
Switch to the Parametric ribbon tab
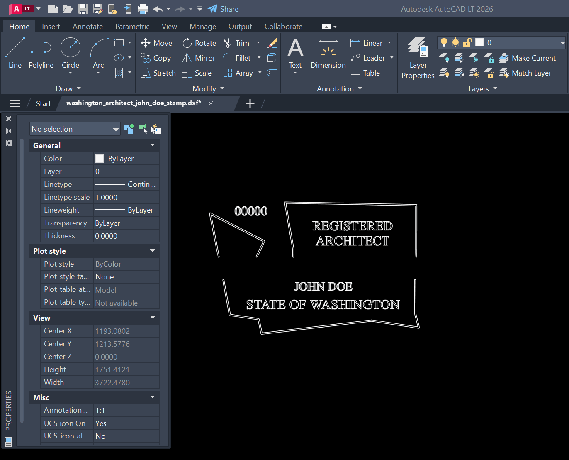(132, 26)
